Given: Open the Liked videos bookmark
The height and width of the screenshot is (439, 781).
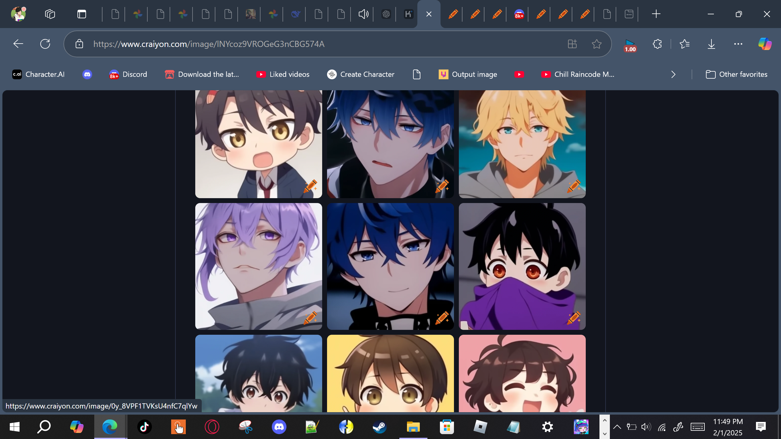Looking at the screenshot, I should (x=283, y=74).
